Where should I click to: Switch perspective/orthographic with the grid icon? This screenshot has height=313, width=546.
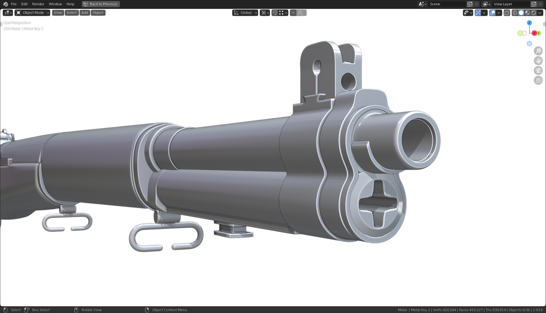point(538,80)
